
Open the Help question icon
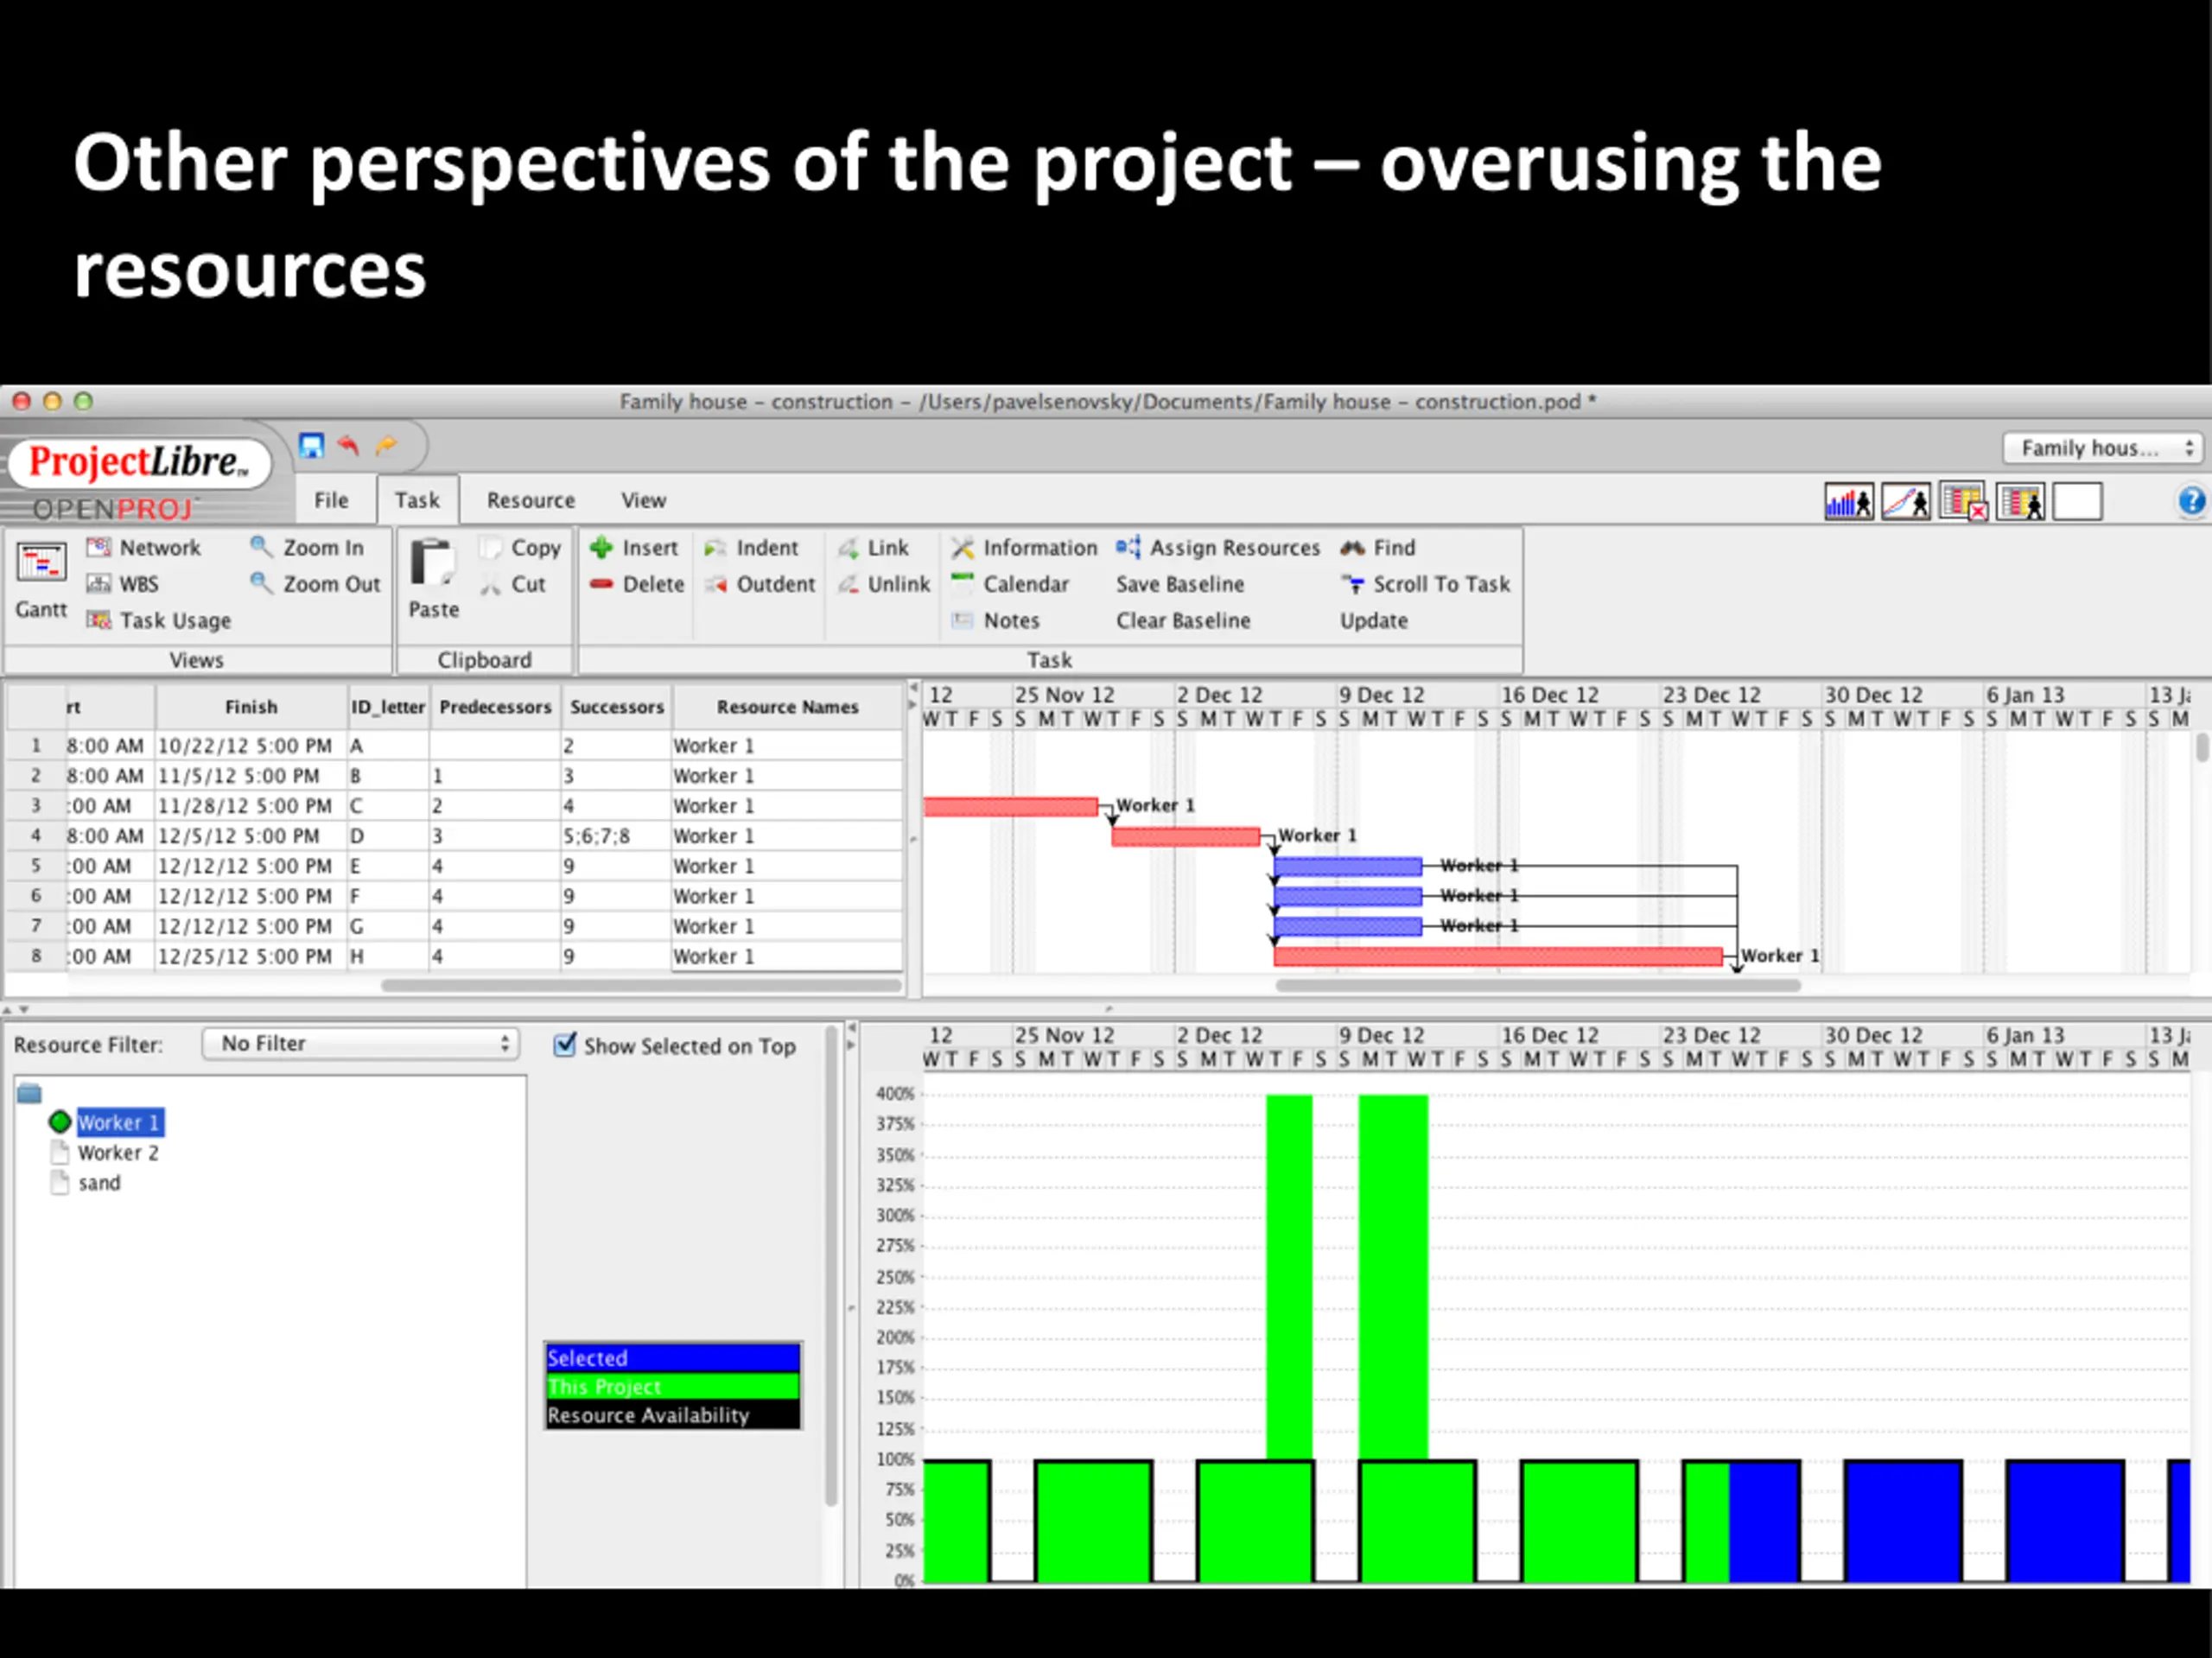(x=2190, y=501)
